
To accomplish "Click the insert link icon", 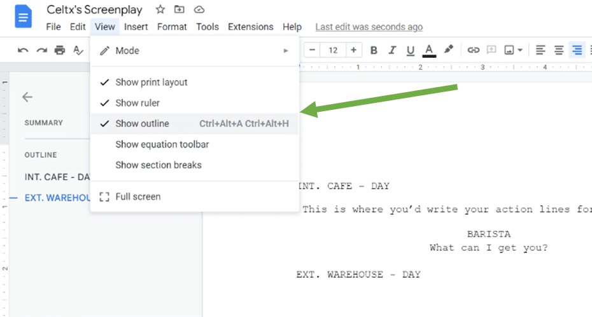I will [473, 50].
